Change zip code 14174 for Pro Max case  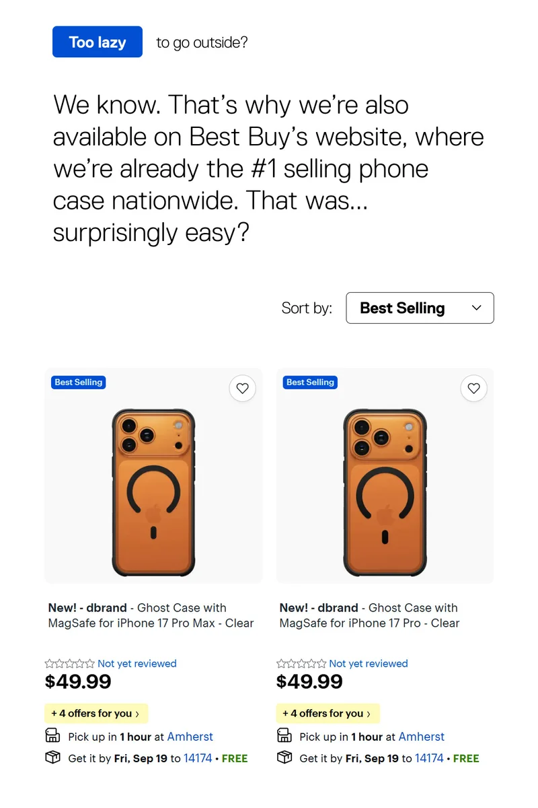click(x=198, y=758)
